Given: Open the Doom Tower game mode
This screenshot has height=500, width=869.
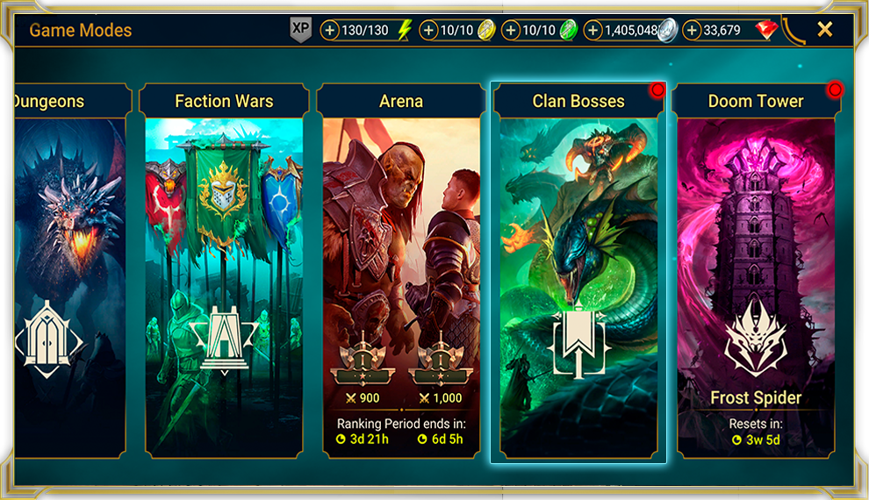Looking at the screenshot, I should [756, 271].
